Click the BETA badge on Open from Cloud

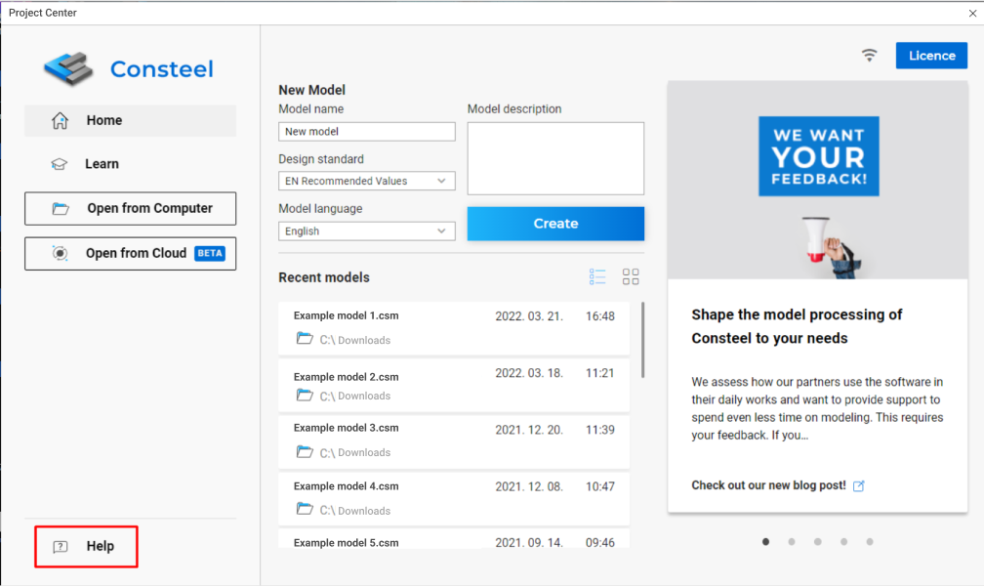pyautogui.click(x=210, y=253)
